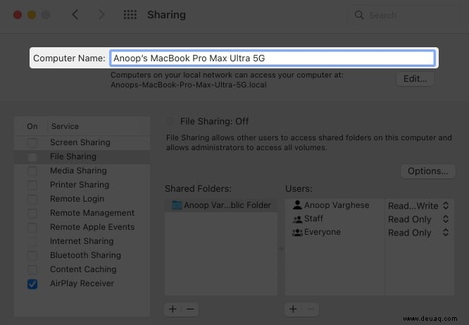Click the search magnifier icon
This screenshot has width=469, height=325.
[359, 15]
